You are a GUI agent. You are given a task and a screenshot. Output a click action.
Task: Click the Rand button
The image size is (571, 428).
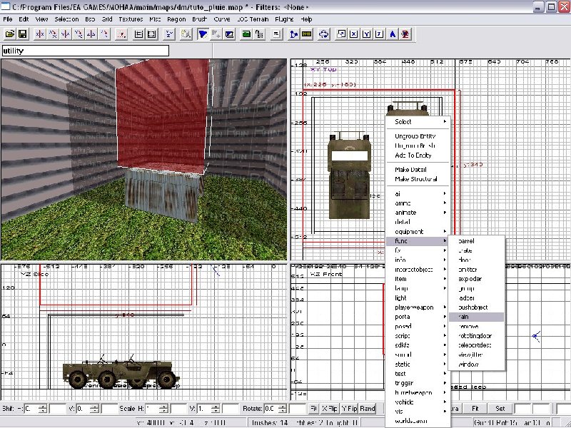368,408
